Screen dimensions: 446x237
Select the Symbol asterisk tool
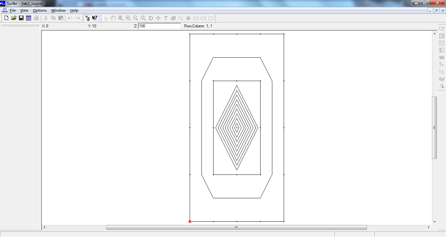point(188,18)
